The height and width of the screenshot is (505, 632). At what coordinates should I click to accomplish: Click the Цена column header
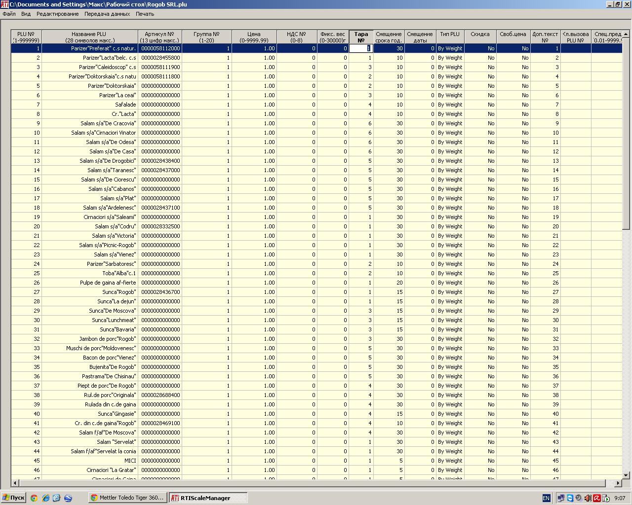pos(254,37)
